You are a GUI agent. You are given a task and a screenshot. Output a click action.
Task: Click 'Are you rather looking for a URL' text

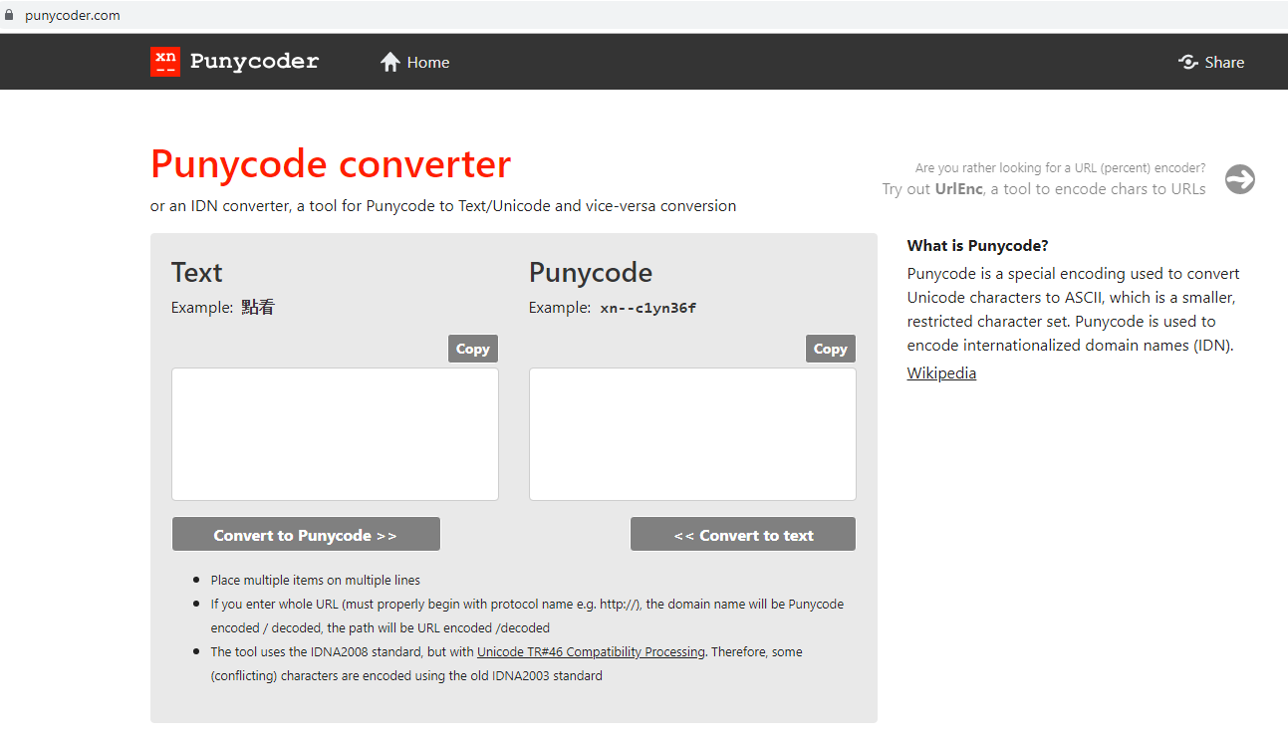coord(1060,168)
